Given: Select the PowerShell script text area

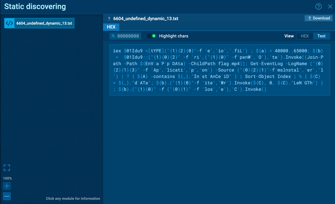Looking at the screenshot, I should [220, 70].
